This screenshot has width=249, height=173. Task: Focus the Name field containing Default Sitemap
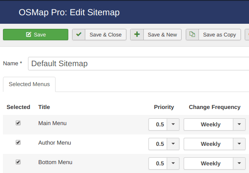(x=138, y=64)
